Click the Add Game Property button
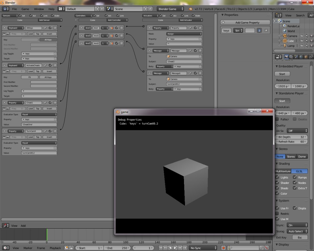Screen dimensions: 314x251 coord(246,22)
